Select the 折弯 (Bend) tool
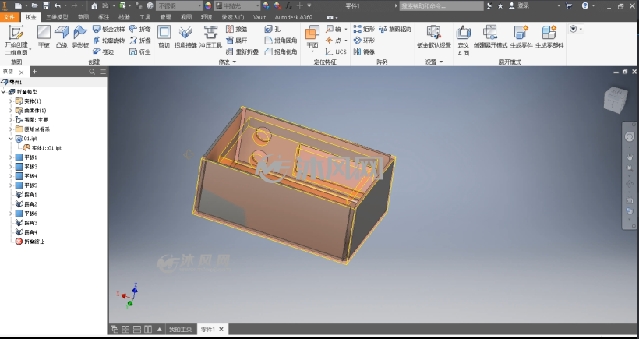Screen dimensions: 639x339 point(140,30)
